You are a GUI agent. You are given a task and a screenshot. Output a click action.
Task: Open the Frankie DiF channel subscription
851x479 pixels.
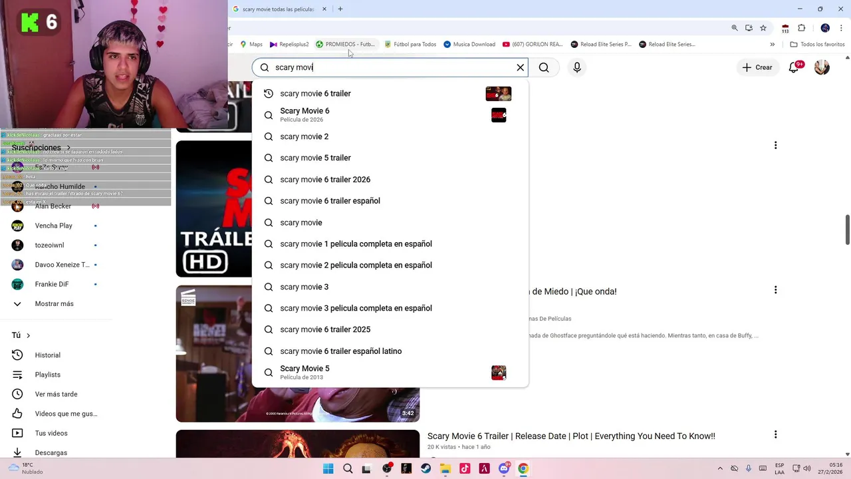[x=53, y=284]
